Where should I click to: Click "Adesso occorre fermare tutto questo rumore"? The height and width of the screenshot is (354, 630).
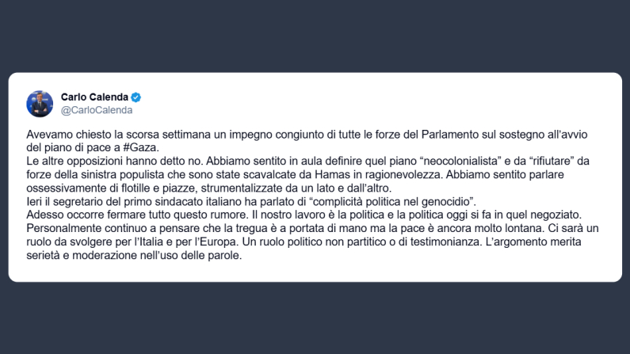coord(135,215)
